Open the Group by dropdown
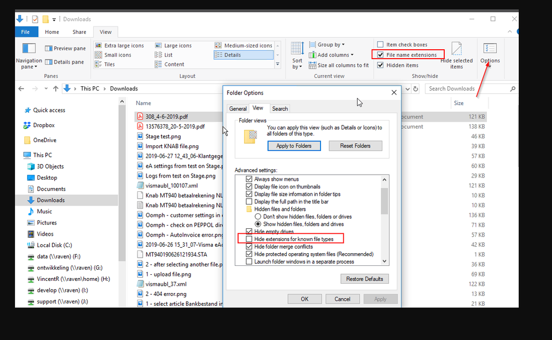 point(327,45)
